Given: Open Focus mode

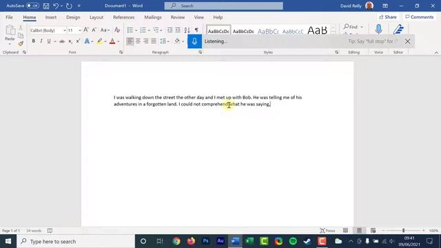Looking at the screenshot, I should pyautogui.click(x=328, y=231).
